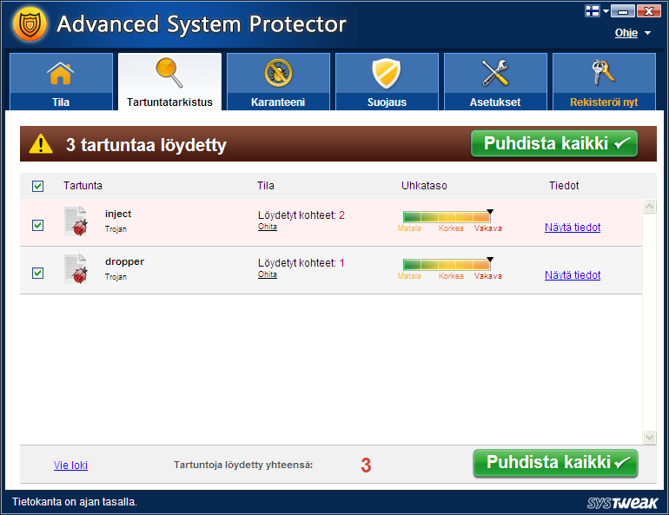Uncheck the dropper infection checkbox
669x515 pixels.
coord(37,273)
